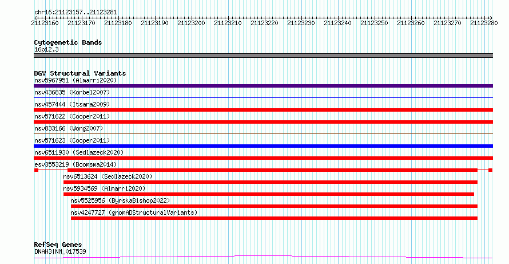Click the RefSeq Genes track heading

point(58,245)
